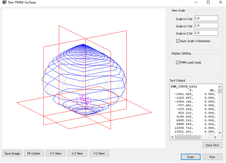The image size is (226, 163).
Task: Click the Scale in Z-Dir input field
Action: (x=206, y=33)
